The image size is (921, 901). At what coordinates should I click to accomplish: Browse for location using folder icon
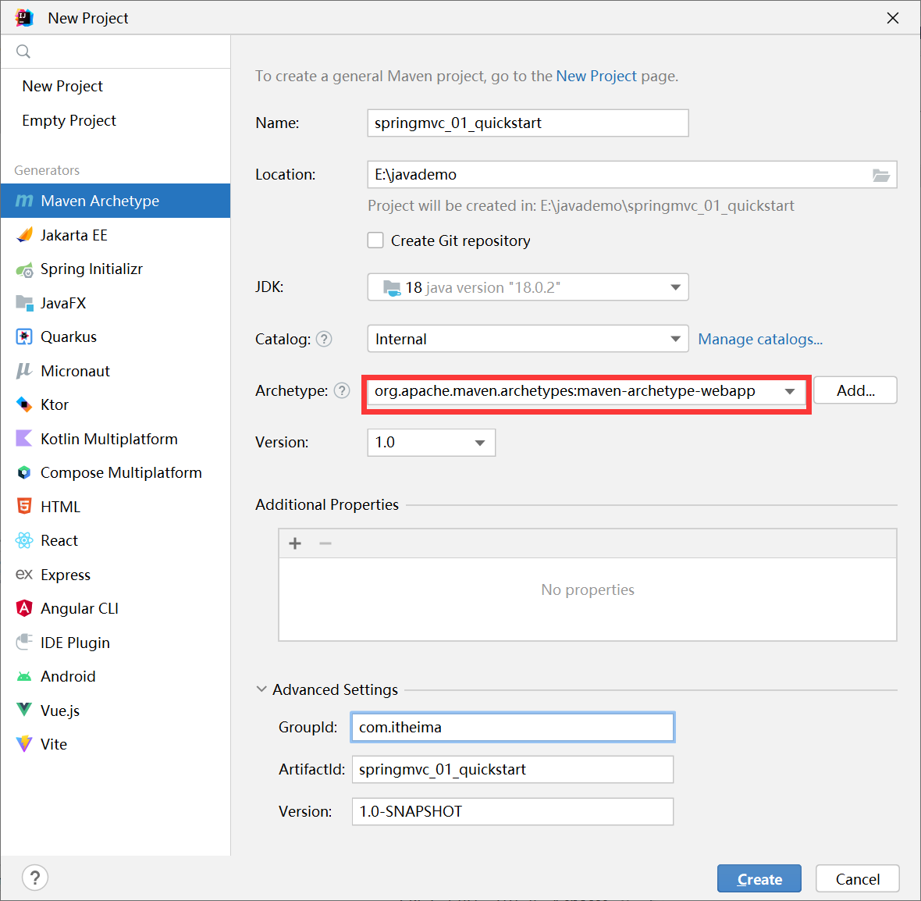click(880, 175)
